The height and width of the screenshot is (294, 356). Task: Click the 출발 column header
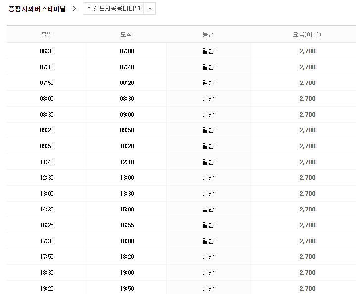tap(47, 34)
